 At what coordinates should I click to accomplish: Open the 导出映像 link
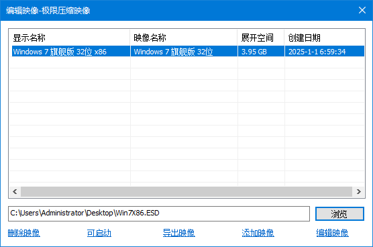[x=179, y=233]
